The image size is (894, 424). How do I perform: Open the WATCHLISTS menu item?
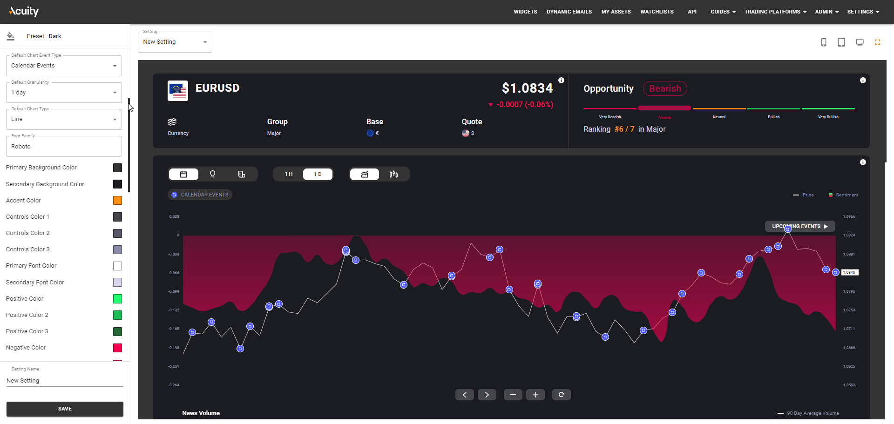click(657, 12)
